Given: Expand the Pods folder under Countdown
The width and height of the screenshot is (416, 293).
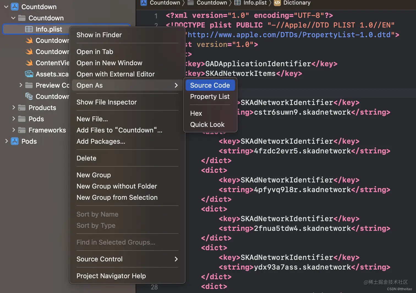Looking at the screenshot, I should (13, 119).
